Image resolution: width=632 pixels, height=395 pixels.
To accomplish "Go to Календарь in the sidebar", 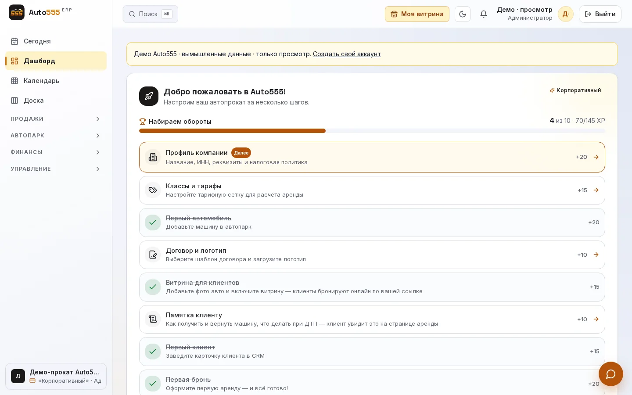I will (56, 81).
